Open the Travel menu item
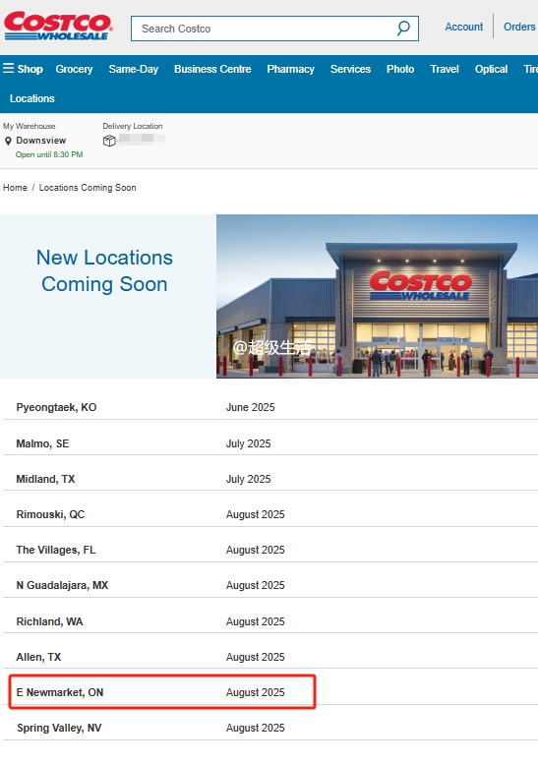The image size is (538, 764). point(445,69)
